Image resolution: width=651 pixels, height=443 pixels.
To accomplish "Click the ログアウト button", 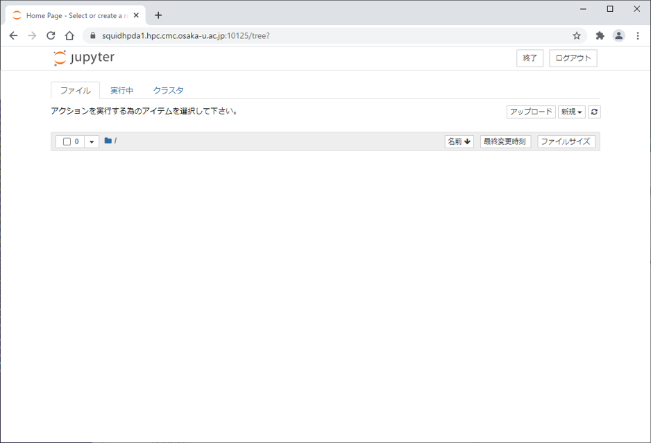I will (x=573, y=58).
